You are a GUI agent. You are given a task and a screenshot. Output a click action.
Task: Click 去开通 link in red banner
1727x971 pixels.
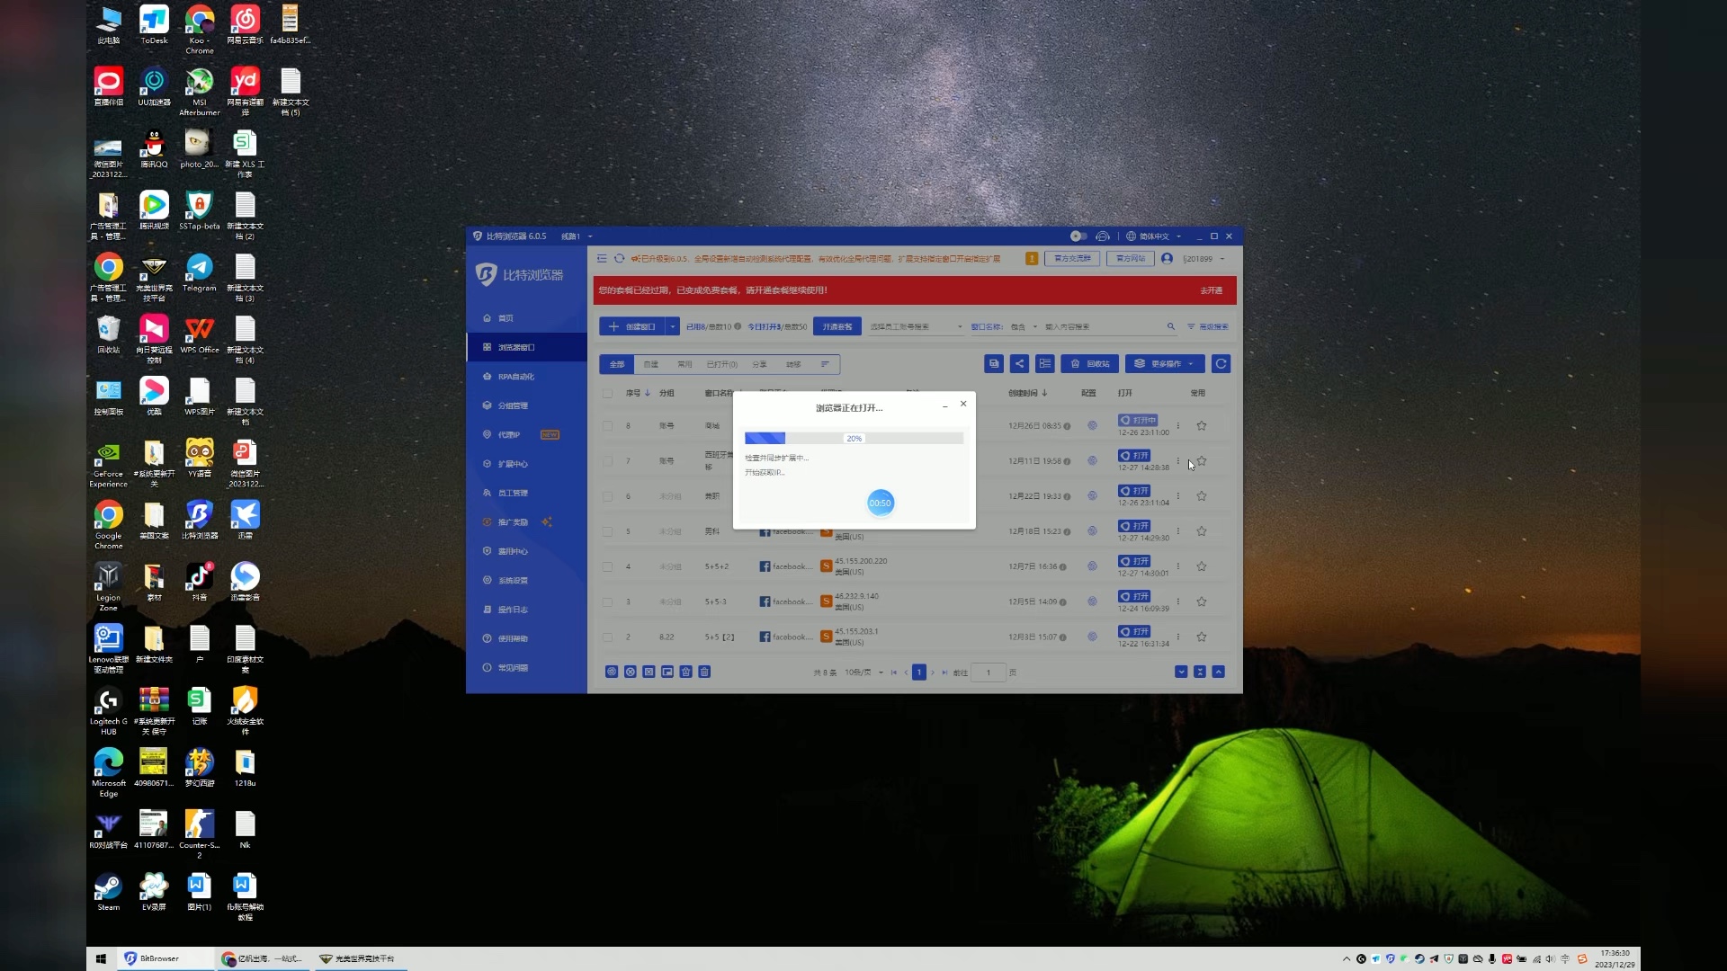1211,290
